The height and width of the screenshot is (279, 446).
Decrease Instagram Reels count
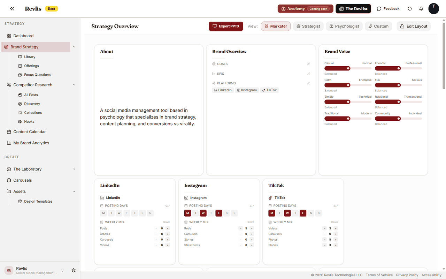(x=240, y=228)
